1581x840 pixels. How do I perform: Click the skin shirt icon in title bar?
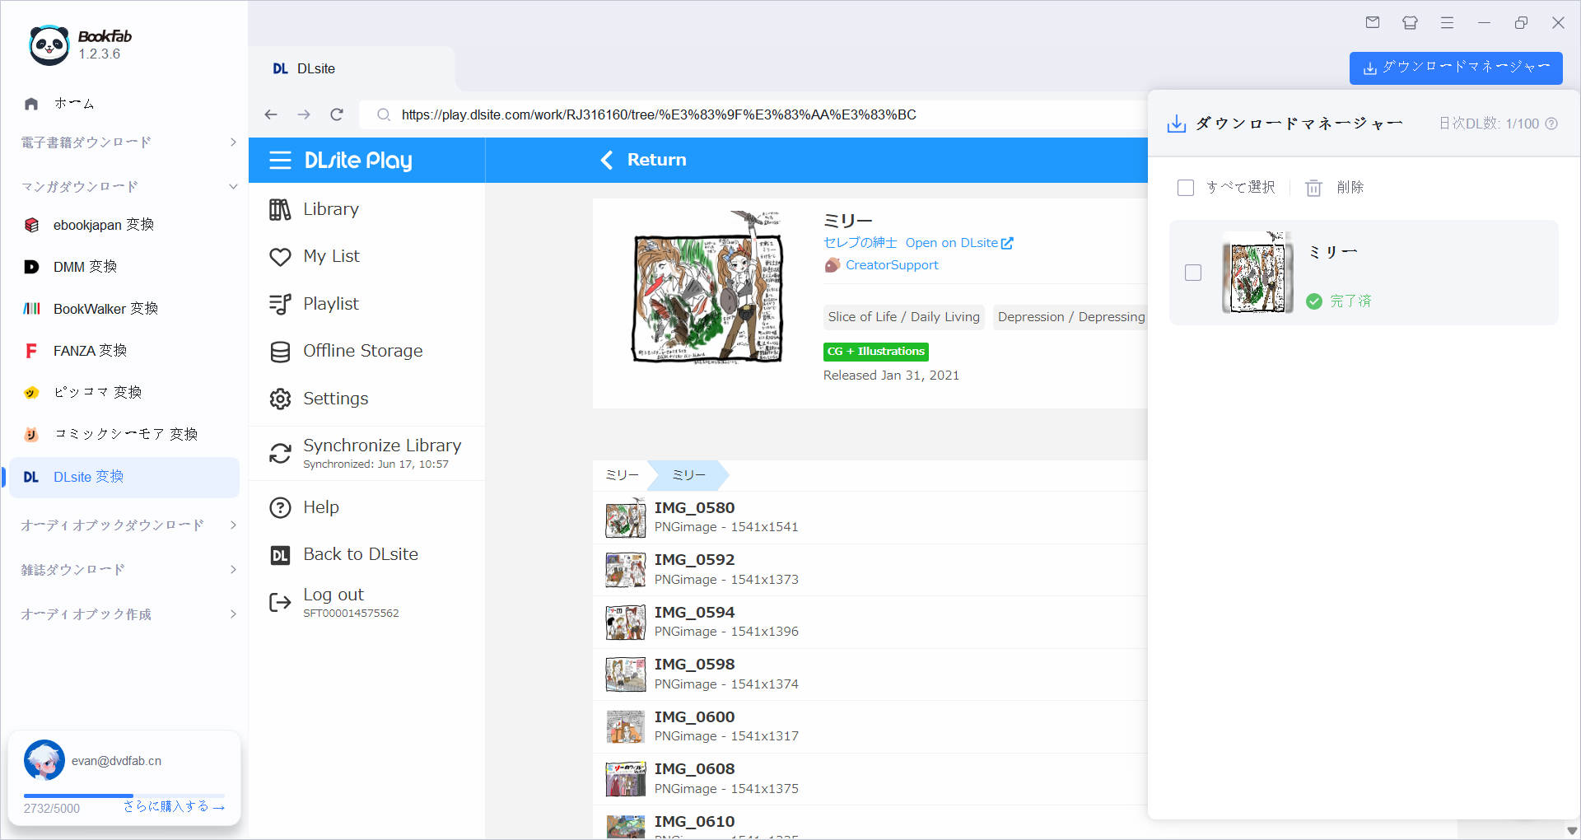[1410, 23]
